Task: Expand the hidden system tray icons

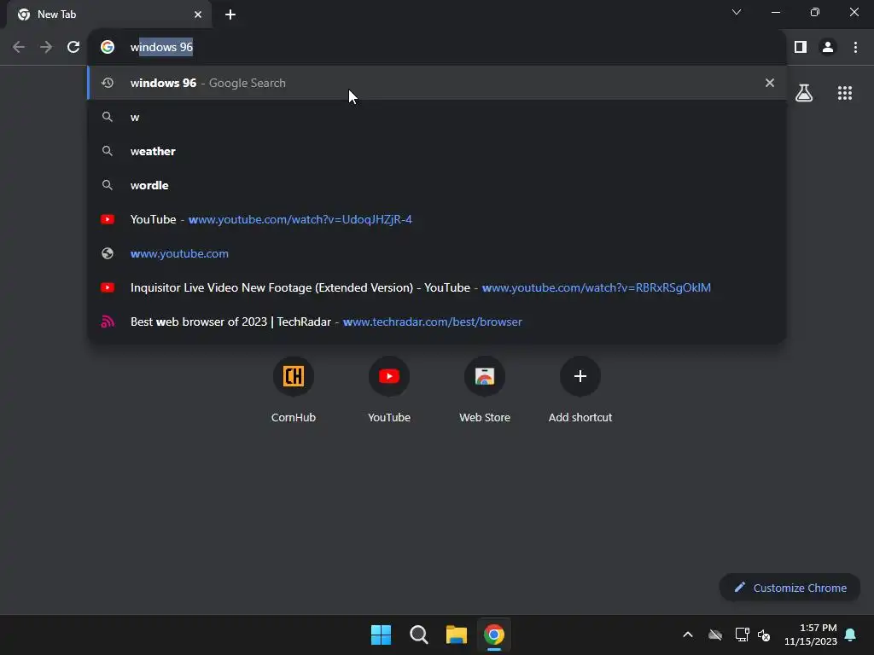Action: [x=688, y=635]
